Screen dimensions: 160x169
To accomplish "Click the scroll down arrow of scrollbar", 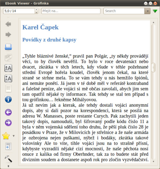I will pos(153,162).
